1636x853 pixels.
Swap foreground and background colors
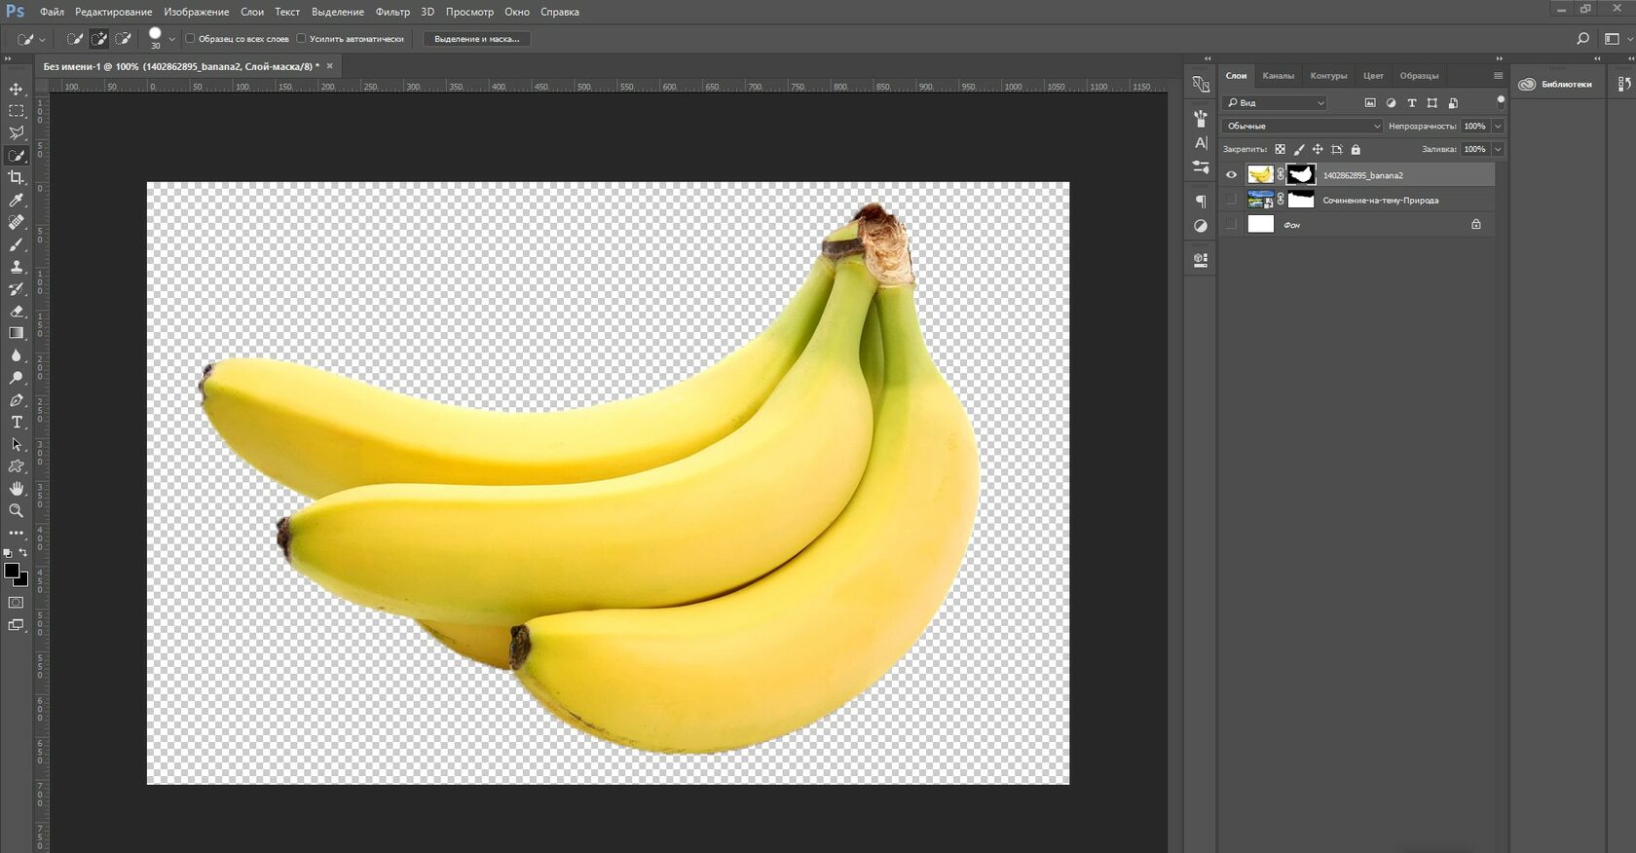tap(23, 553)
